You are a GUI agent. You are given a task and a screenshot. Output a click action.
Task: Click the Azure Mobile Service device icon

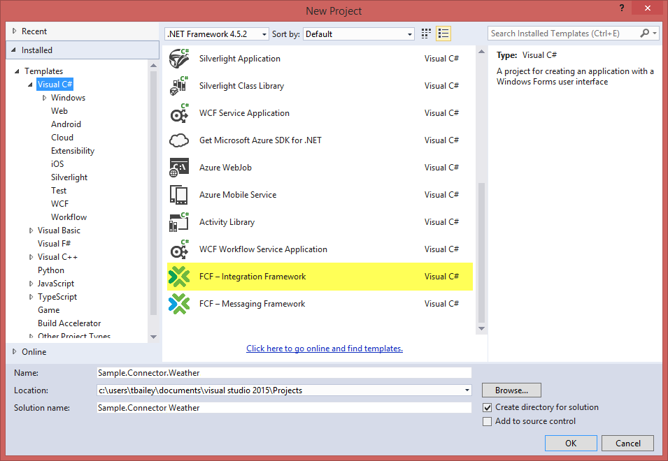tap(179, 195)
